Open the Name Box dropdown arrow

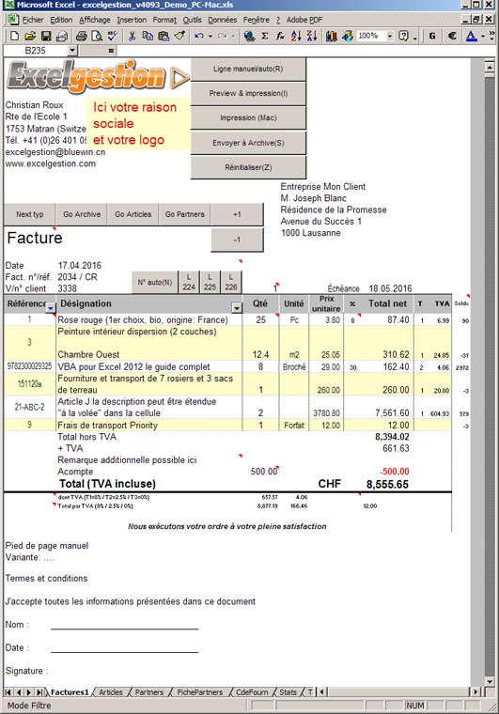[x=72, y=51]
